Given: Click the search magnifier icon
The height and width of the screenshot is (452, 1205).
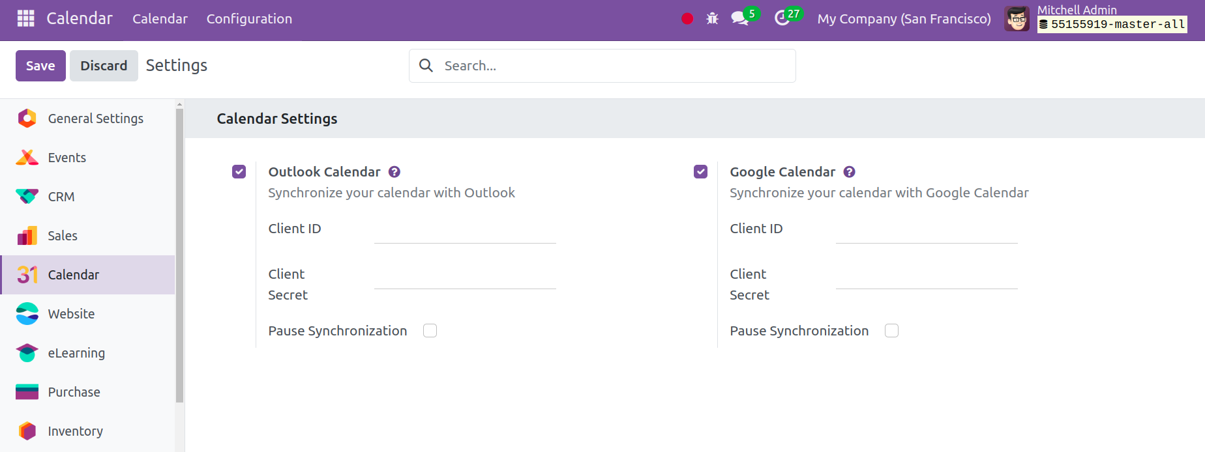Looking at the screenshot, I should pos(426,65).
